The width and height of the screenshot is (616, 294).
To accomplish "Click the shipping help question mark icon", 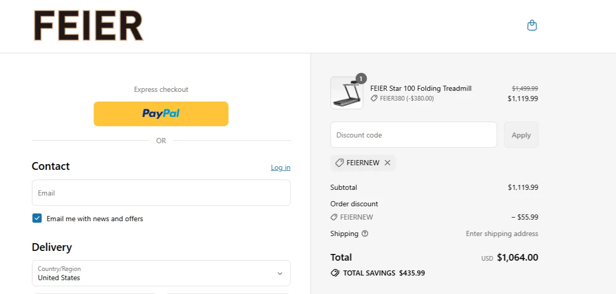I will [x=365, y=233].
